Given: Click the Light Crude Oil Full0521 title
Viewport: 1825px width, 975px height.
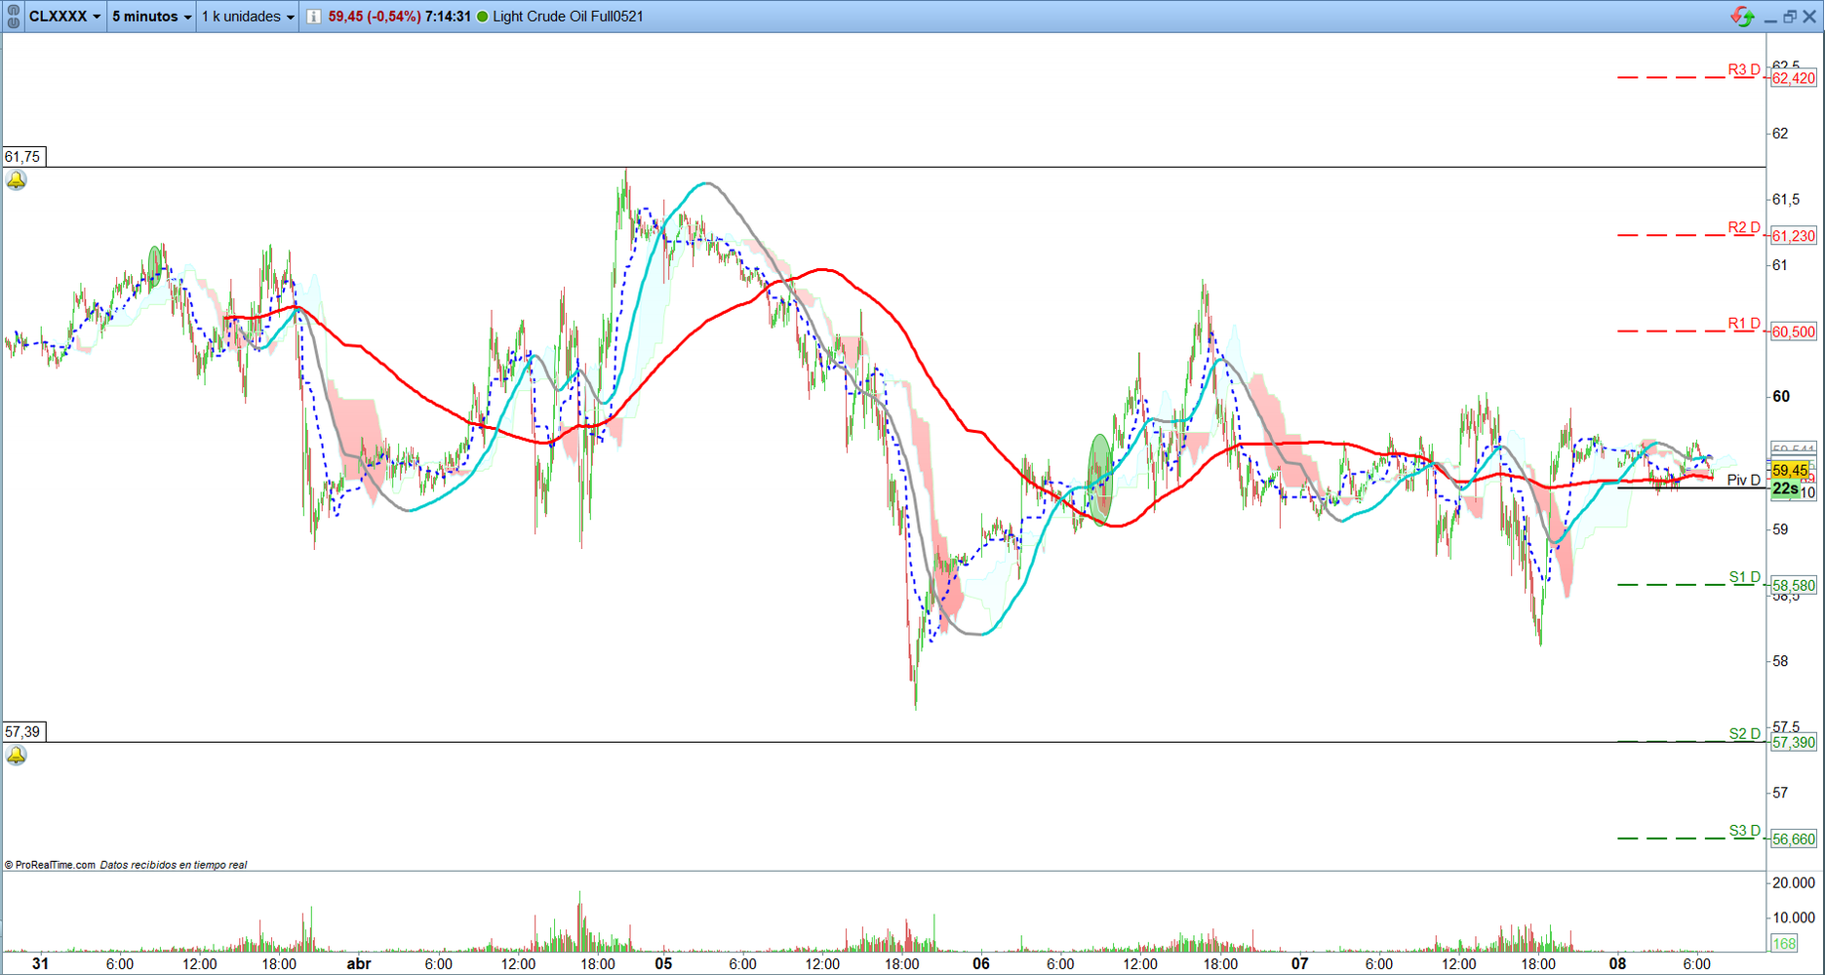Looking at the screenshot, I should pyautogui.click(x=568, y=17).
